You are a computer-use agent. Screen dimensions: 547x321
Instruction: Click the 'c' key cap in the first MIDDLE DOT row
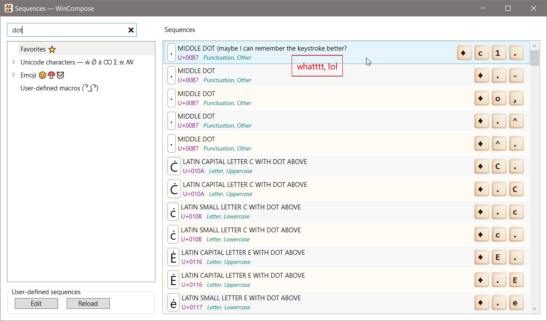coord(481,53)
